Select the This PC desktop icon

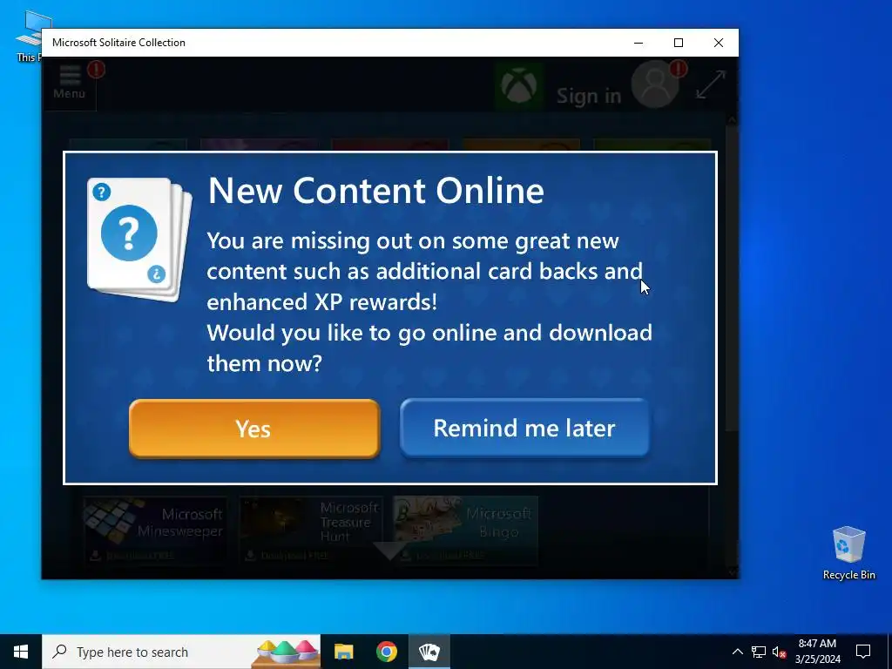point(29,35)
